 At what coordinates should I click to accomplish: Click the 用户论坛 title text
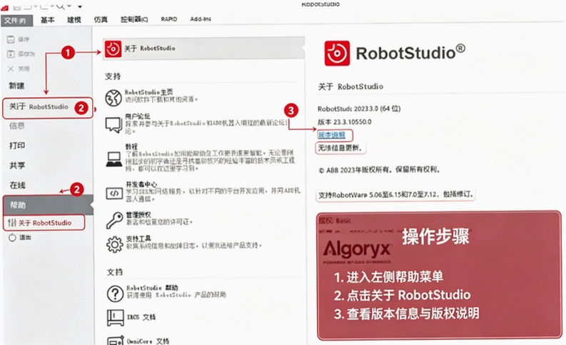pyautogui.click(x=138, y=116)
